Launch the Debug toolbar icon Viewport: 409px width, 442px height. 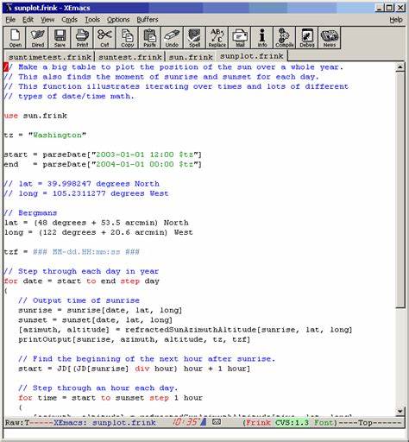306,38
